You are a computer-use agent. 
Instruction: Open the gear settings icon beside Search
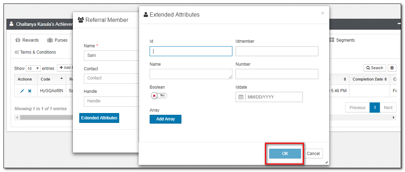click(x=392, y=68)
